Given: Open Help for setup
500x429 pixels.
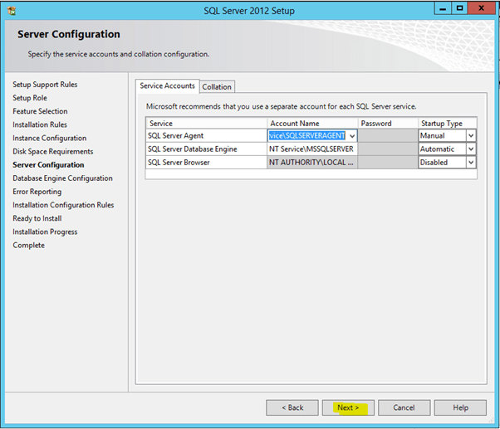Looking at the screenshot, I should [x=459, y=407].
